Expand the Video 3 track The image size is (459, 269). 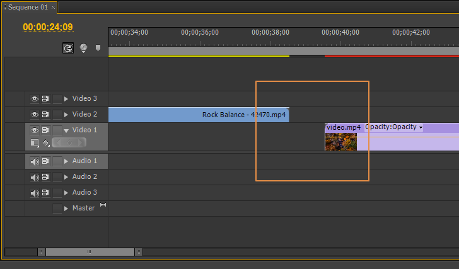pos(66,99)
